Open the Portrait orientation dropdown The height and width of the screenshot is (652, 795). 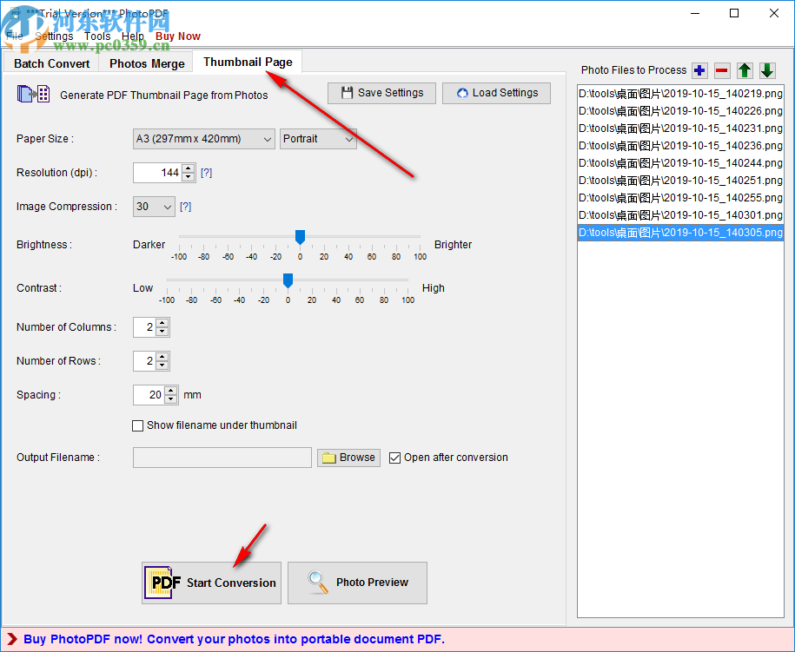pos(348,139)
